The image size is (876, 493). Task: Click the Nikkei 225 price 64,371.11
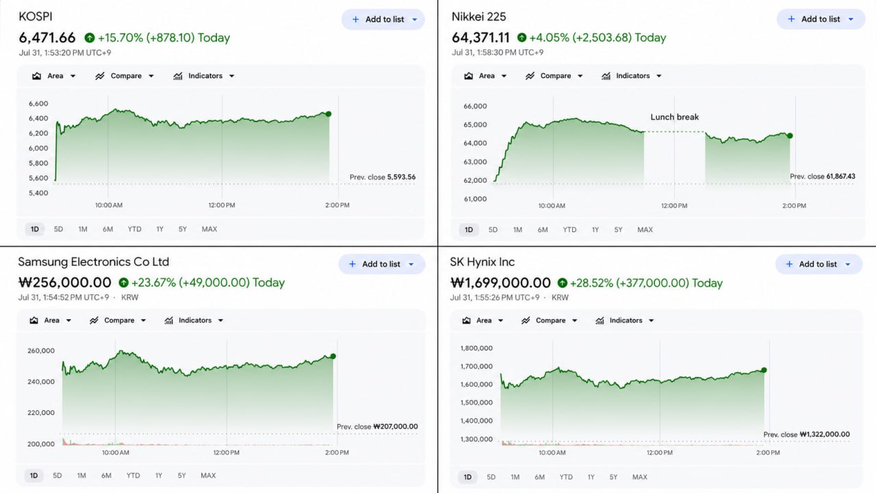[x=481, y=38]
